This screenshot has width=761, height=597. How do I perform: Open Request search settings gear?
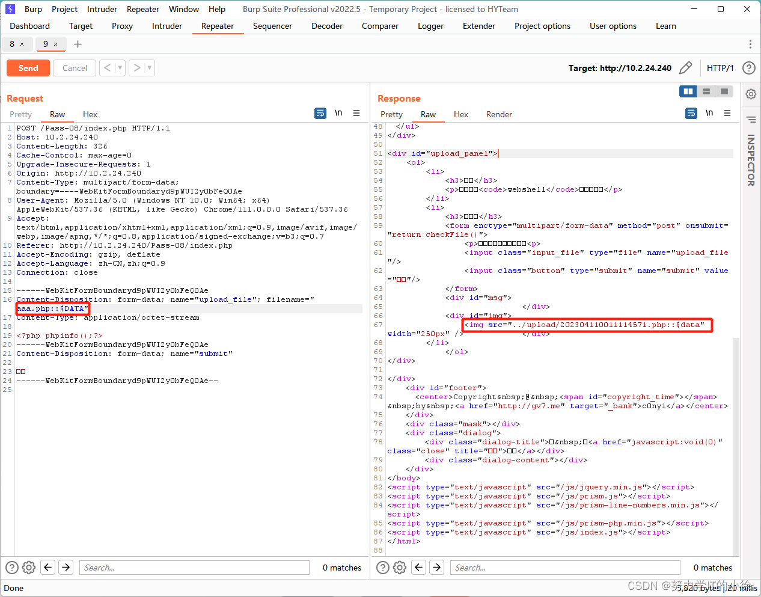click(29, 568)
